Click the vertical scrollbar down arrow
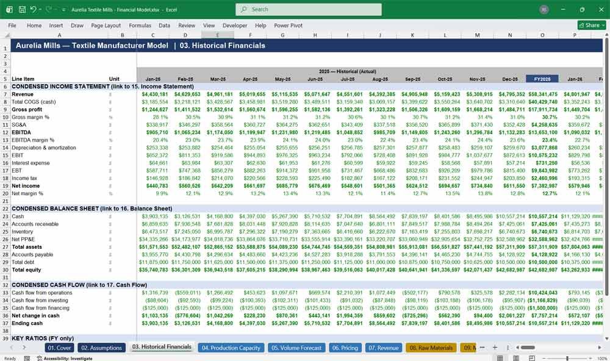The height and width of the screenshot is (361, 610). (x=606, y=338)
